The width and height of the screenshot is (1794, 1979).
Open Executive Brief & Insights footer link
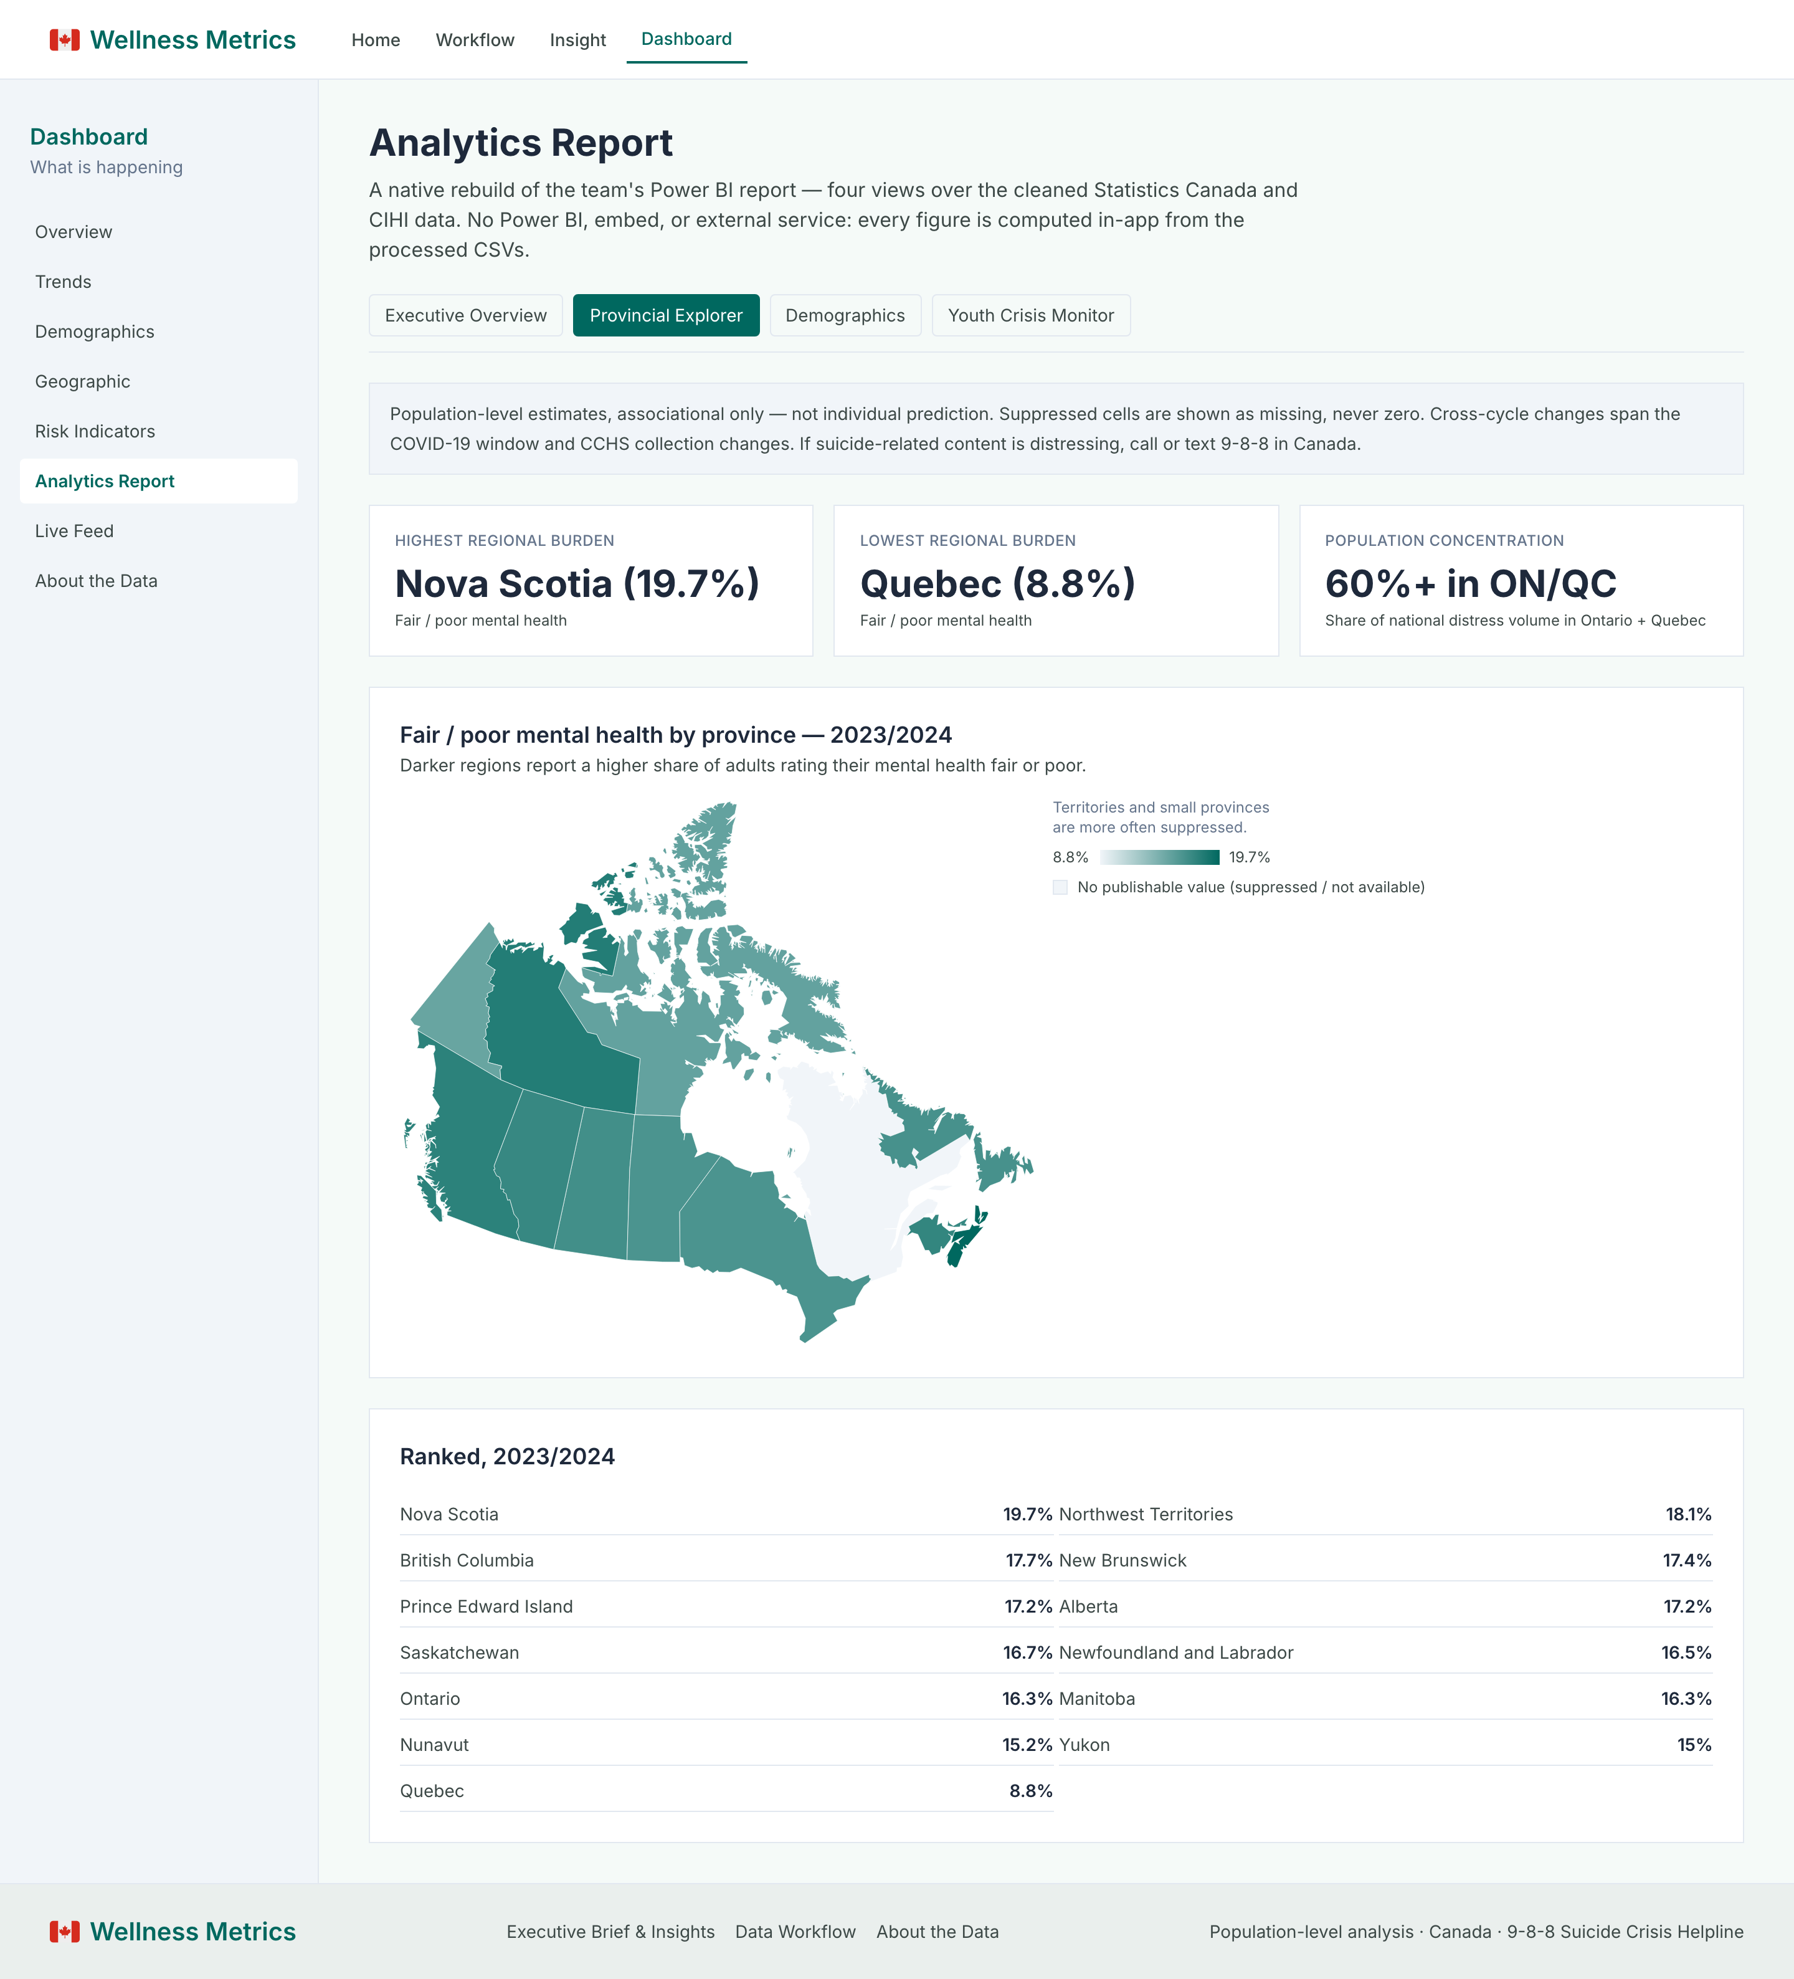(x=610, y=1932)
